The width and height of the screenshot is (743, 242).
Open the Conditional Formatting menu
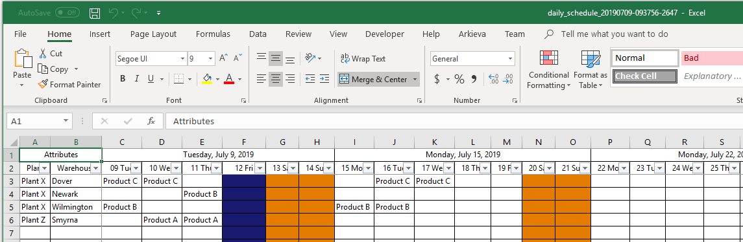(549, 70)
